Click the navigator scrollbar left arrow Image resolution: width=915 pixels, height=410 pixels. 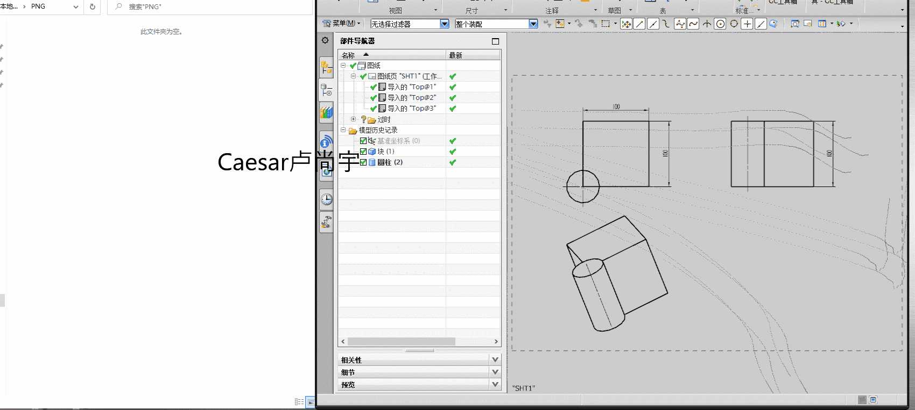coord(343,342)
